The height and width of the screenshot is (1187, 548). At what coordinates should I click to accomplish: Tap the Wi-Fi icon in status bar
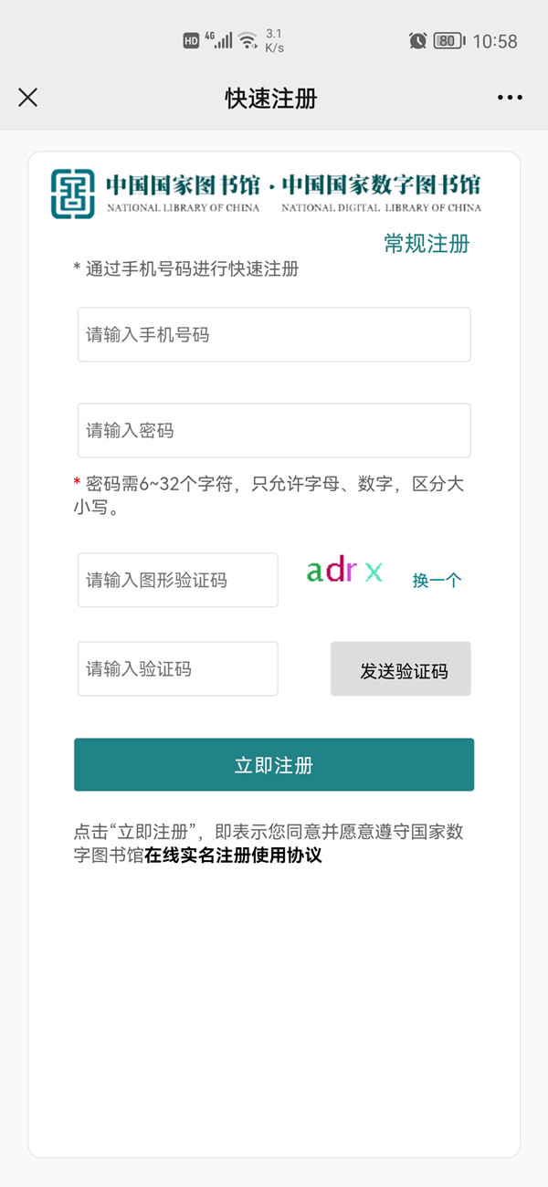[248, 40]
